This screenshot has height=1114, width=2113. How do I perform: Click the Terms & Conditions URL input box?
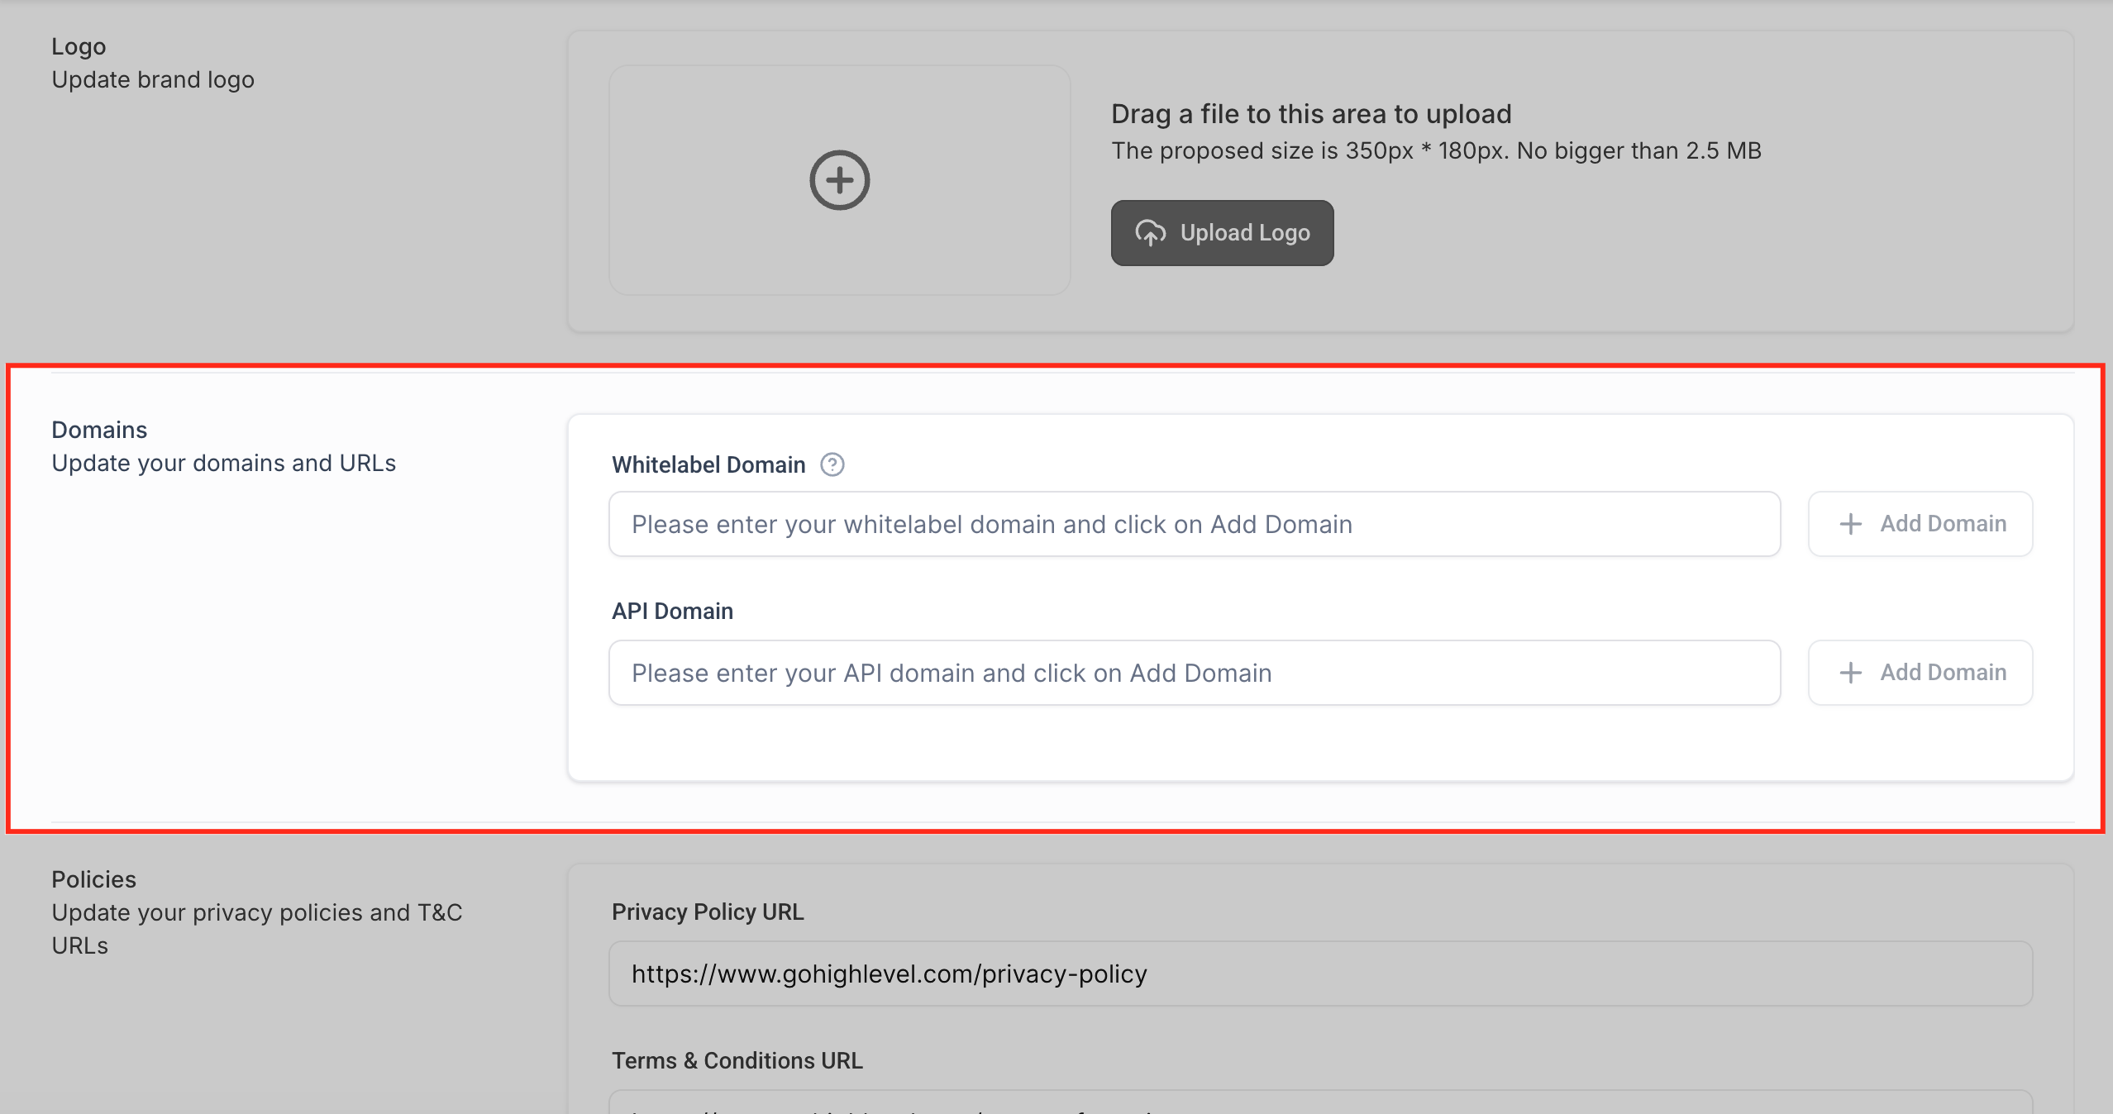1319,1104
